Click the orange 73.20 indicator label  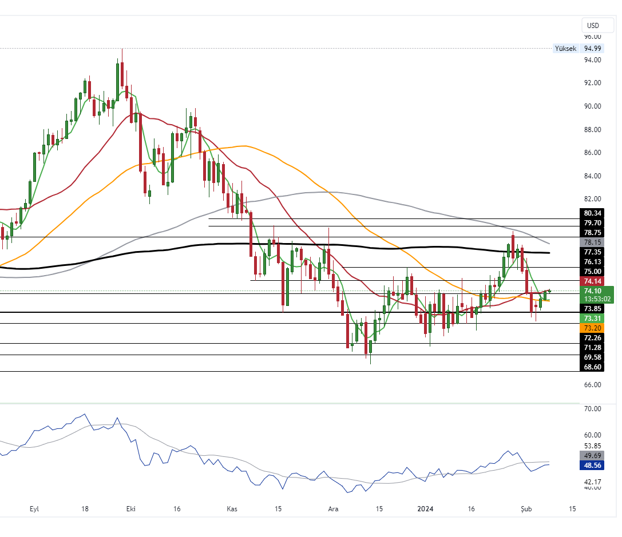(592, 328)
